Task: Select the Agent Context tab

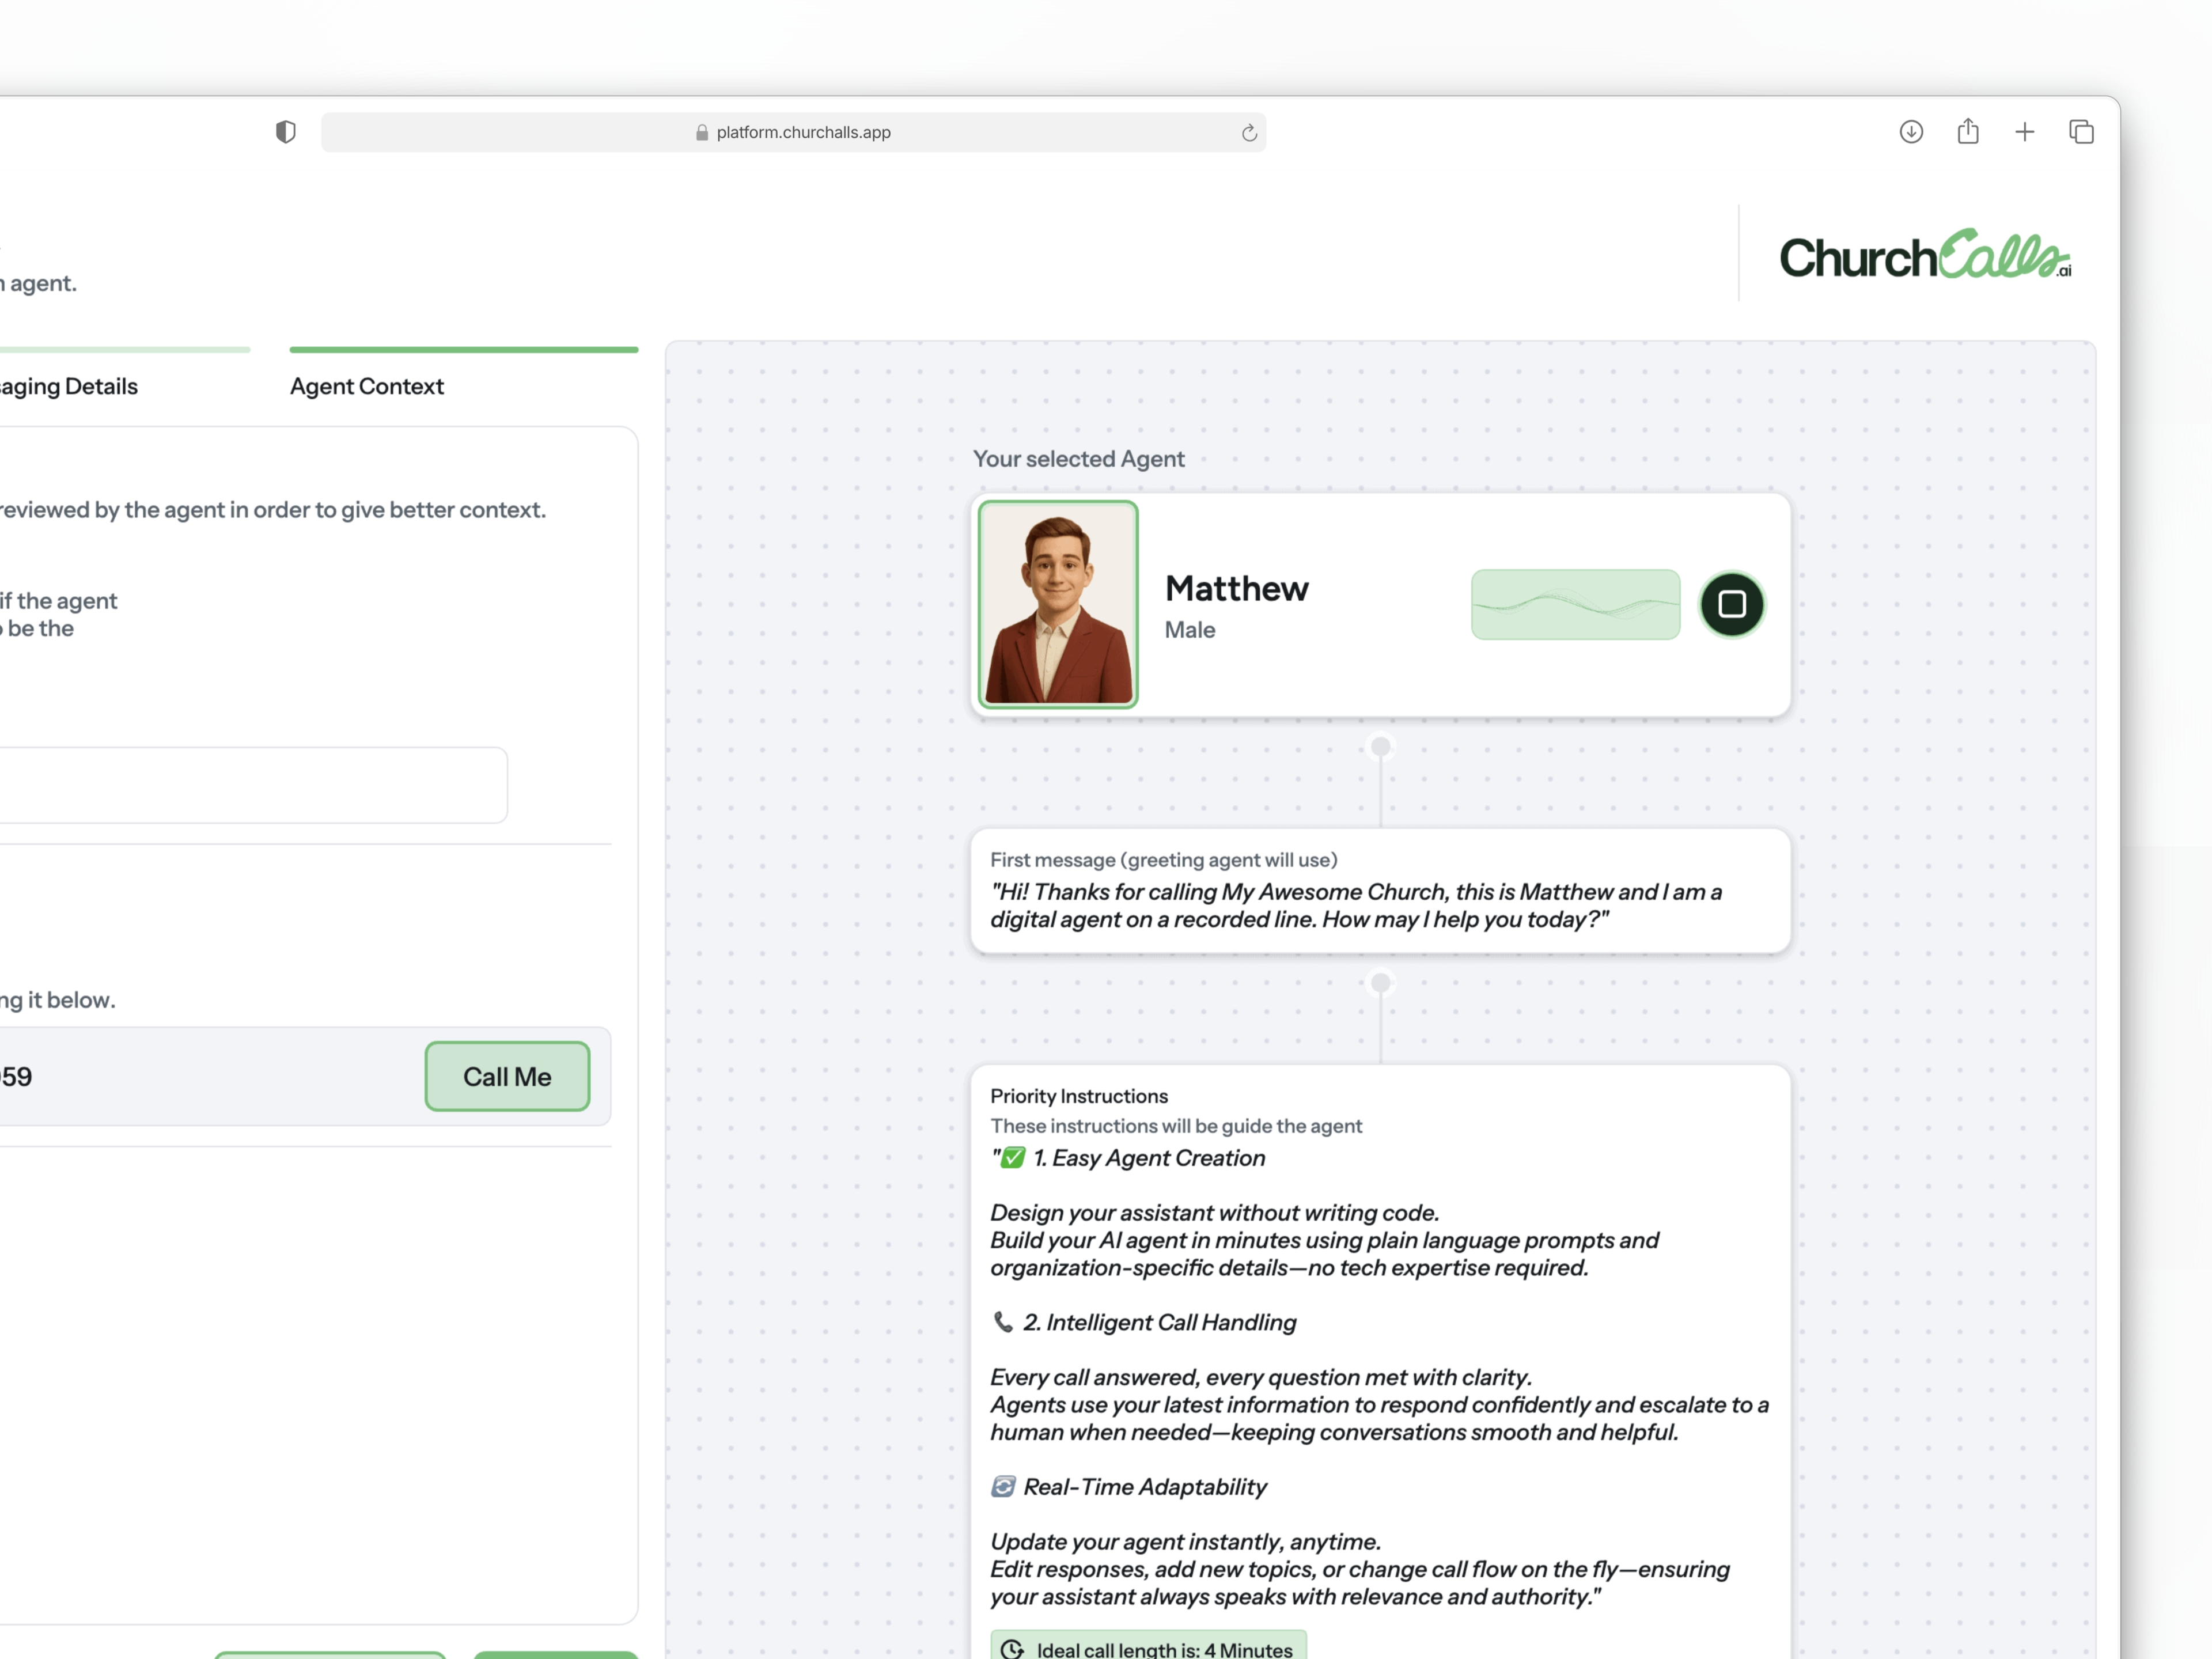Action: pos(367,386)
